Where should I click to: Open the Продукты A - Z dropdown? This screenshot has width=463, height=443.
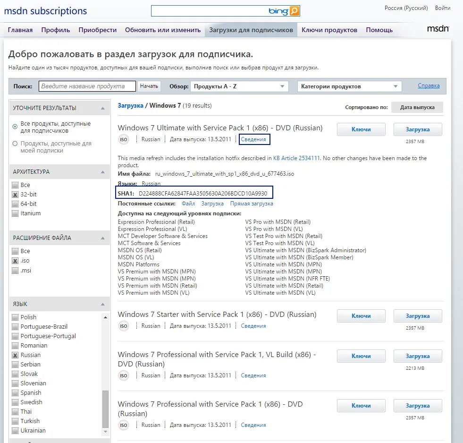click(239, 86)
